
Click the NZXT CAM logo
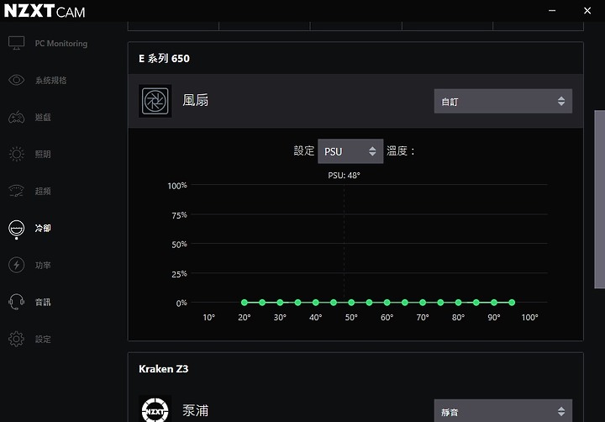pyautogui.click(x=45, y=11)
